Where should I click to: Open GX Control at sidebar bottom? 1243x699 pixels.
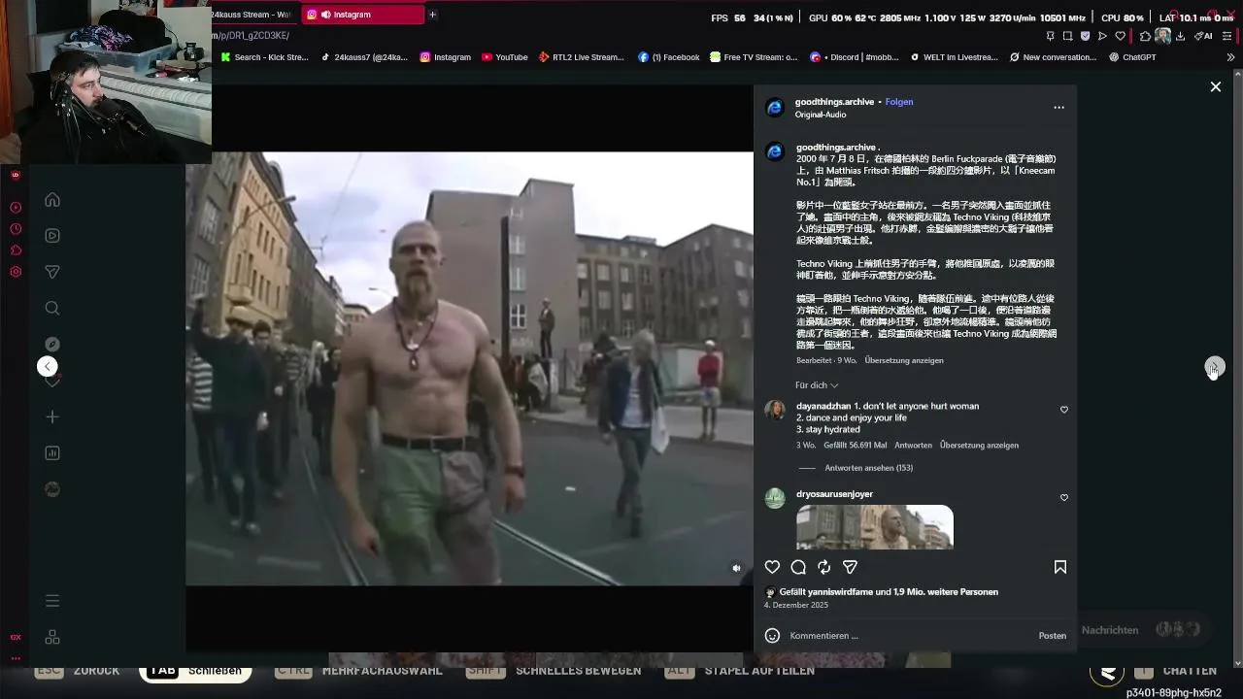click(x=16, y=637)
